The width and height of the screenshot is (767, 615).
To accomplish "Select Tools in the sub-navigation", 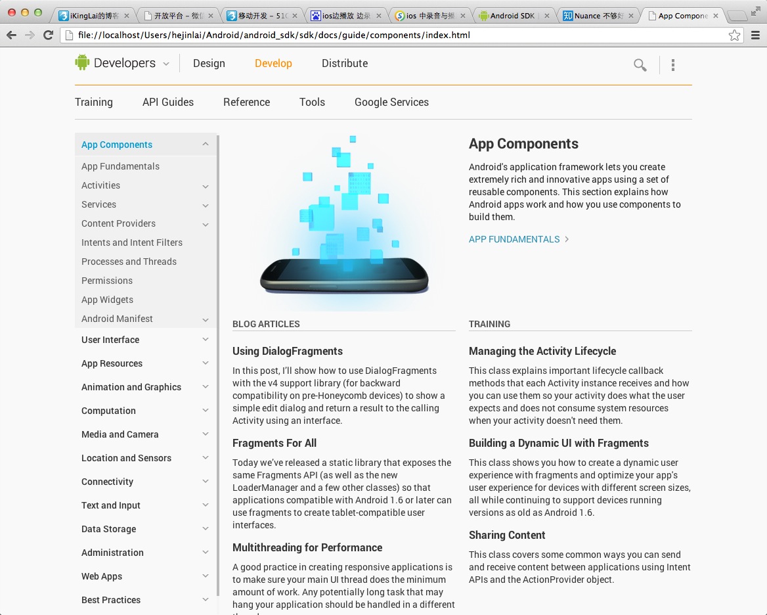I will [x=312, y=102].
